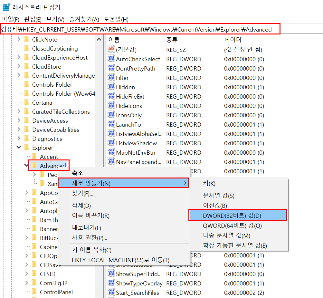The height and width of the screenshot is (298, 323).
Task: Click the tree pane scroll-up arrow
Action: coord(99,39)
